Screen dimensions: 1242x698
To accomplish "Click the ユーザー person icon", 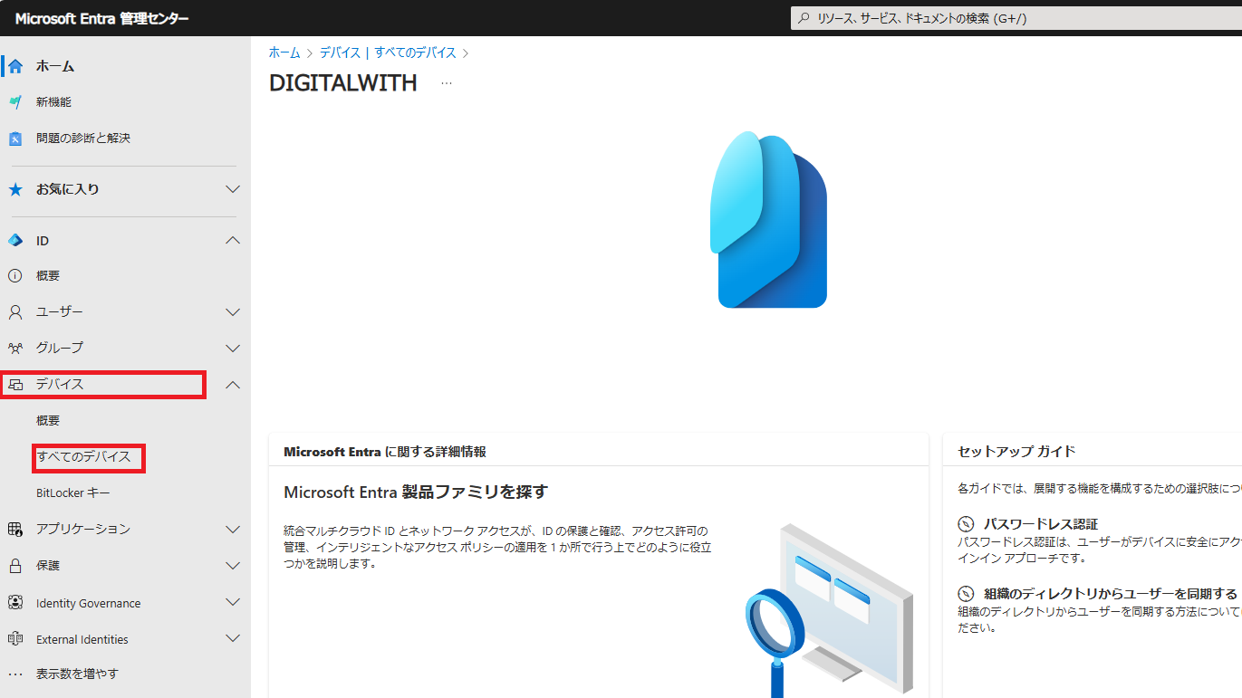I will [15, 312].
